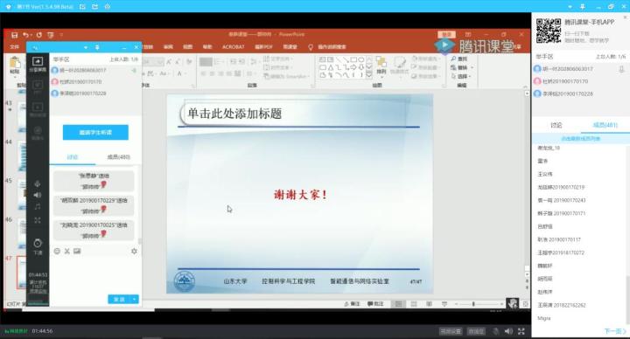The image size is (630, 339).
Task: Open the music note option in sidebar
Action: tap(38, 206)
